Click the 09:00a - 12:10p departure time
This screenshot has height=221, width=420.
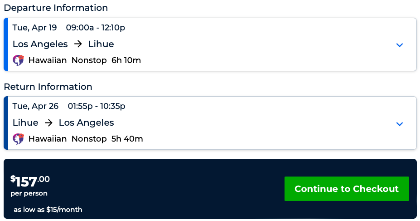[x=96, y=28]
